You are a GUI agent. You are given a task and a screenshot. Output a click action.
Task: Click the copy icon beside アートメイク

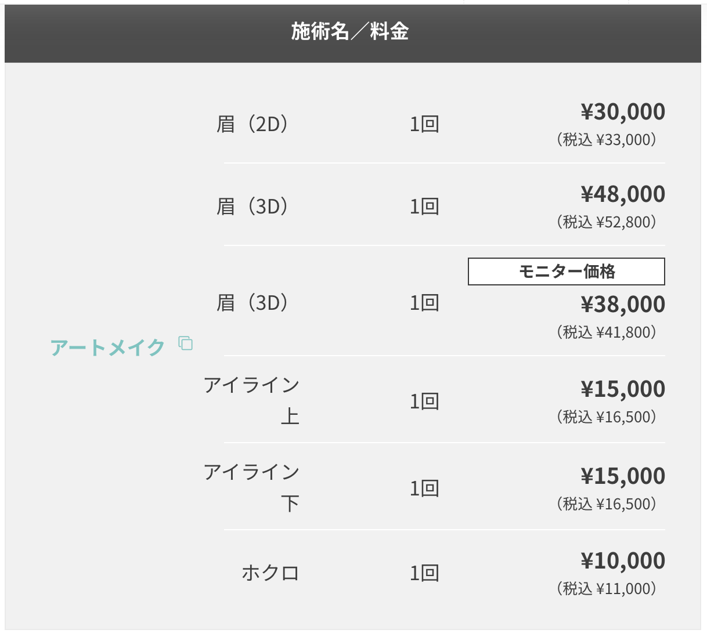pyautogui.click(x=185, y=343)
